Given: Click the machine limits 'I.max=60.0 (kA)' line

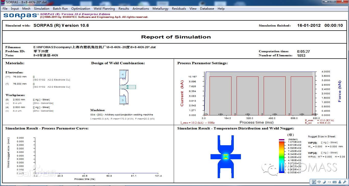Looking at the screenshot, I should click(122, 119).
